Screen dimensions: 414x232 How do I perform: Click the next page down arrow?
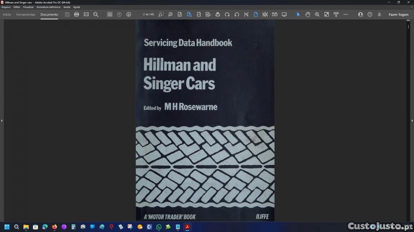click(x=129, y=14)
